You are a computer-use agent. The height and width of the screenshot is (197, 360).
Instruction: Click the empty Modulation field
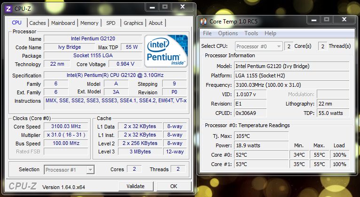tap(333, 94)
